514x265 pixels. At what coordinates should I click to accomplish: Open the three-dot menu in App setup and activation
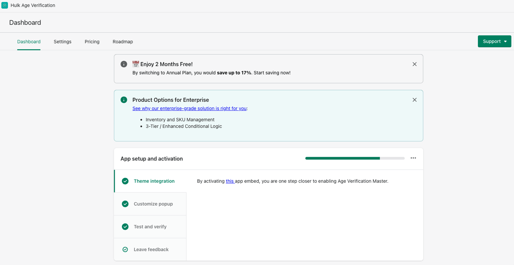413,158
